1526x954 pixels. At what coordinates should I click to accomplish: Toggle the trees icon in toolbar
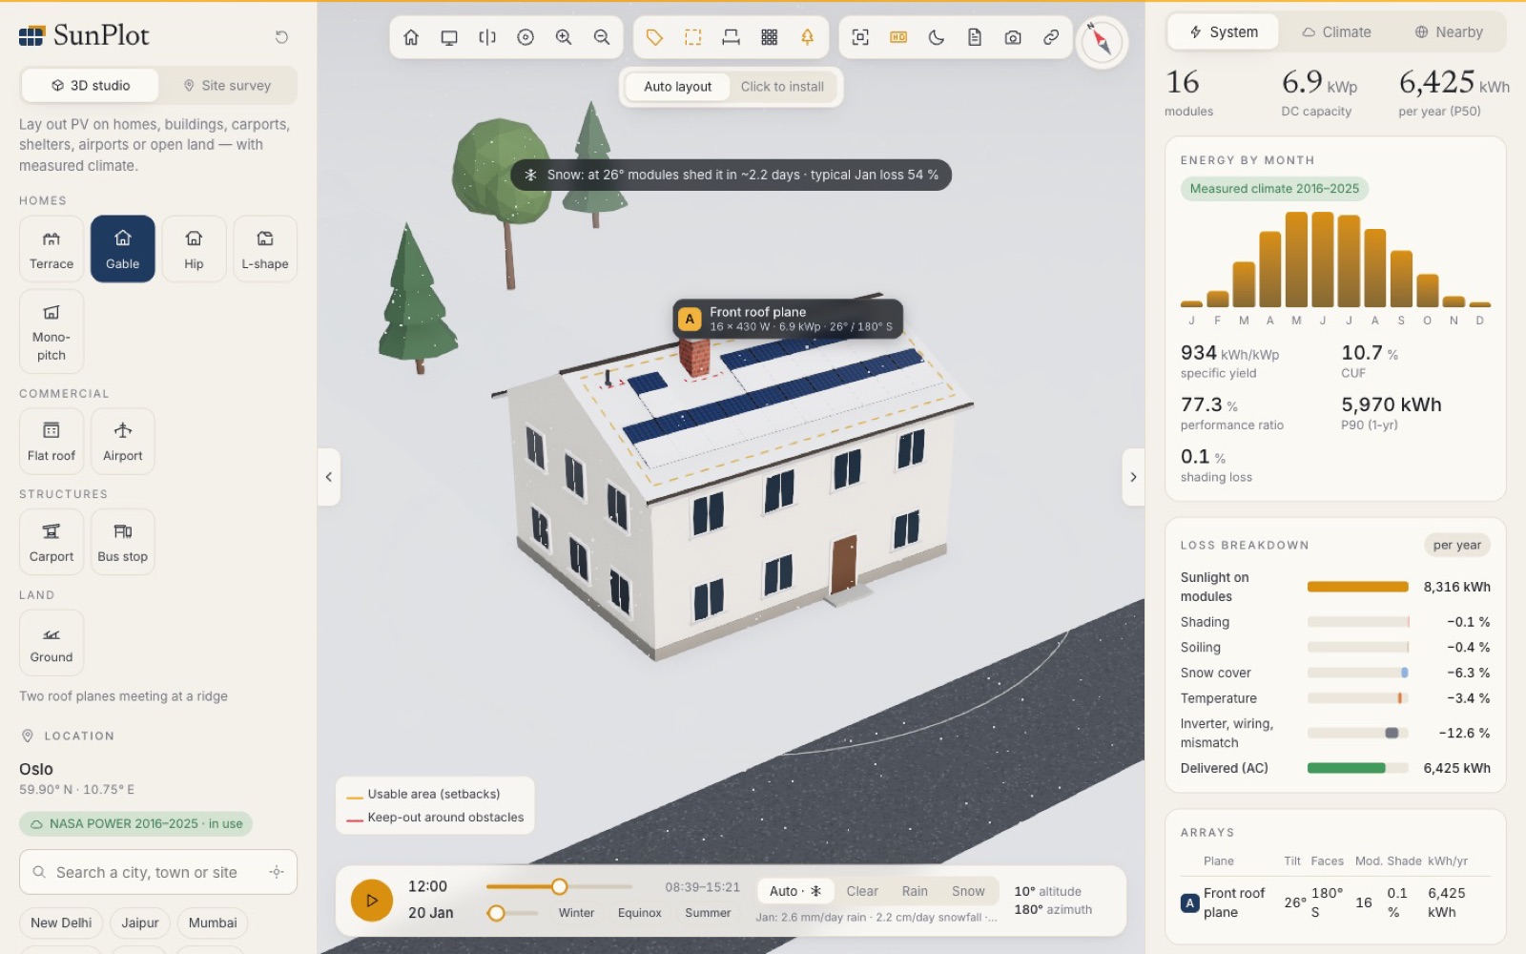pos(808,37)
